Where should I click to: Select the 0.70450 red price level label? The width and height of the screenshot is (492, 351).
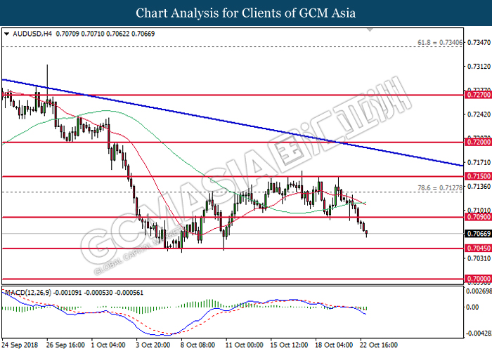point(478,249)
